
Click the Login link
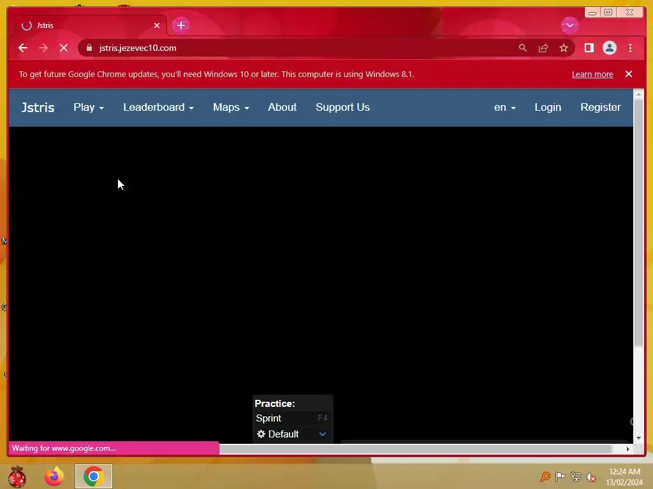coord(548,107)
